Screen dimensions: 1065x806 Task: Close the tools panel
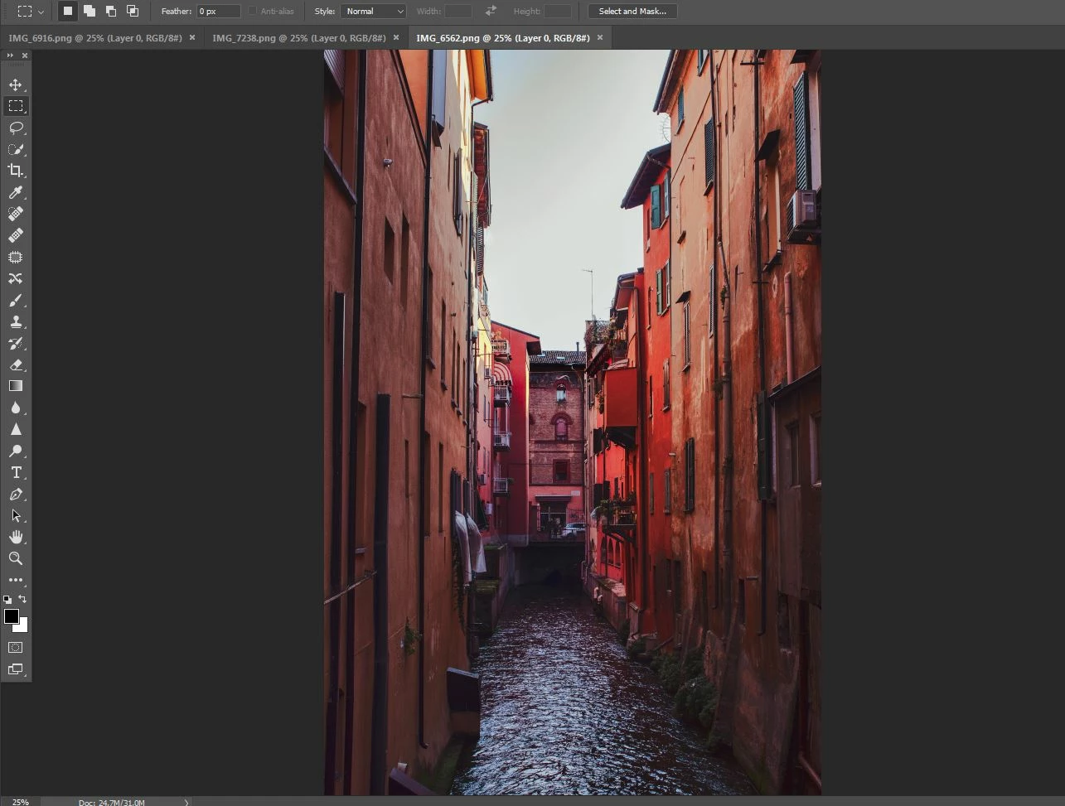pos(25,56)
